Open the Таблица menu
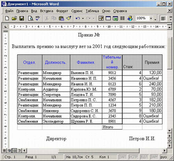The height and width of the screenshot is (161, 174). coord(92,11)
